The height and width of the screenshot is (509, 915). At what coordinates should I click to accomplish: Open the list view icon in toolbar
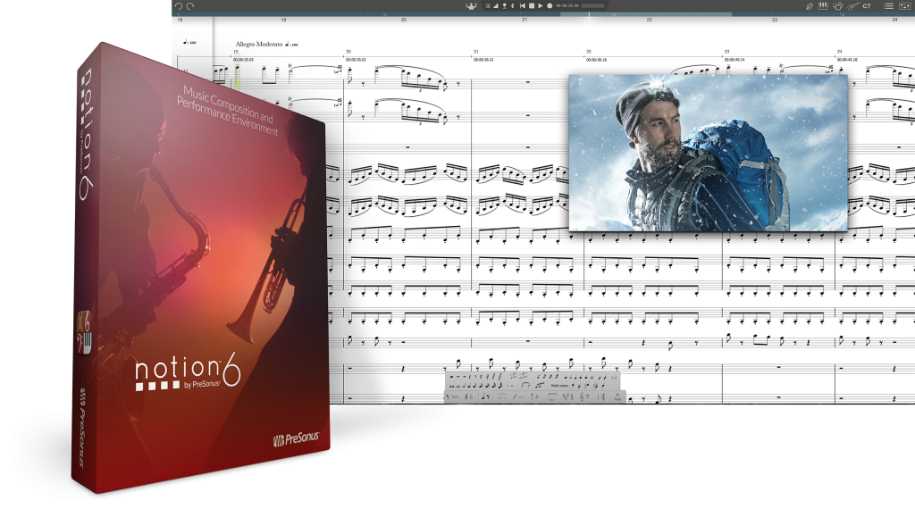888,6
